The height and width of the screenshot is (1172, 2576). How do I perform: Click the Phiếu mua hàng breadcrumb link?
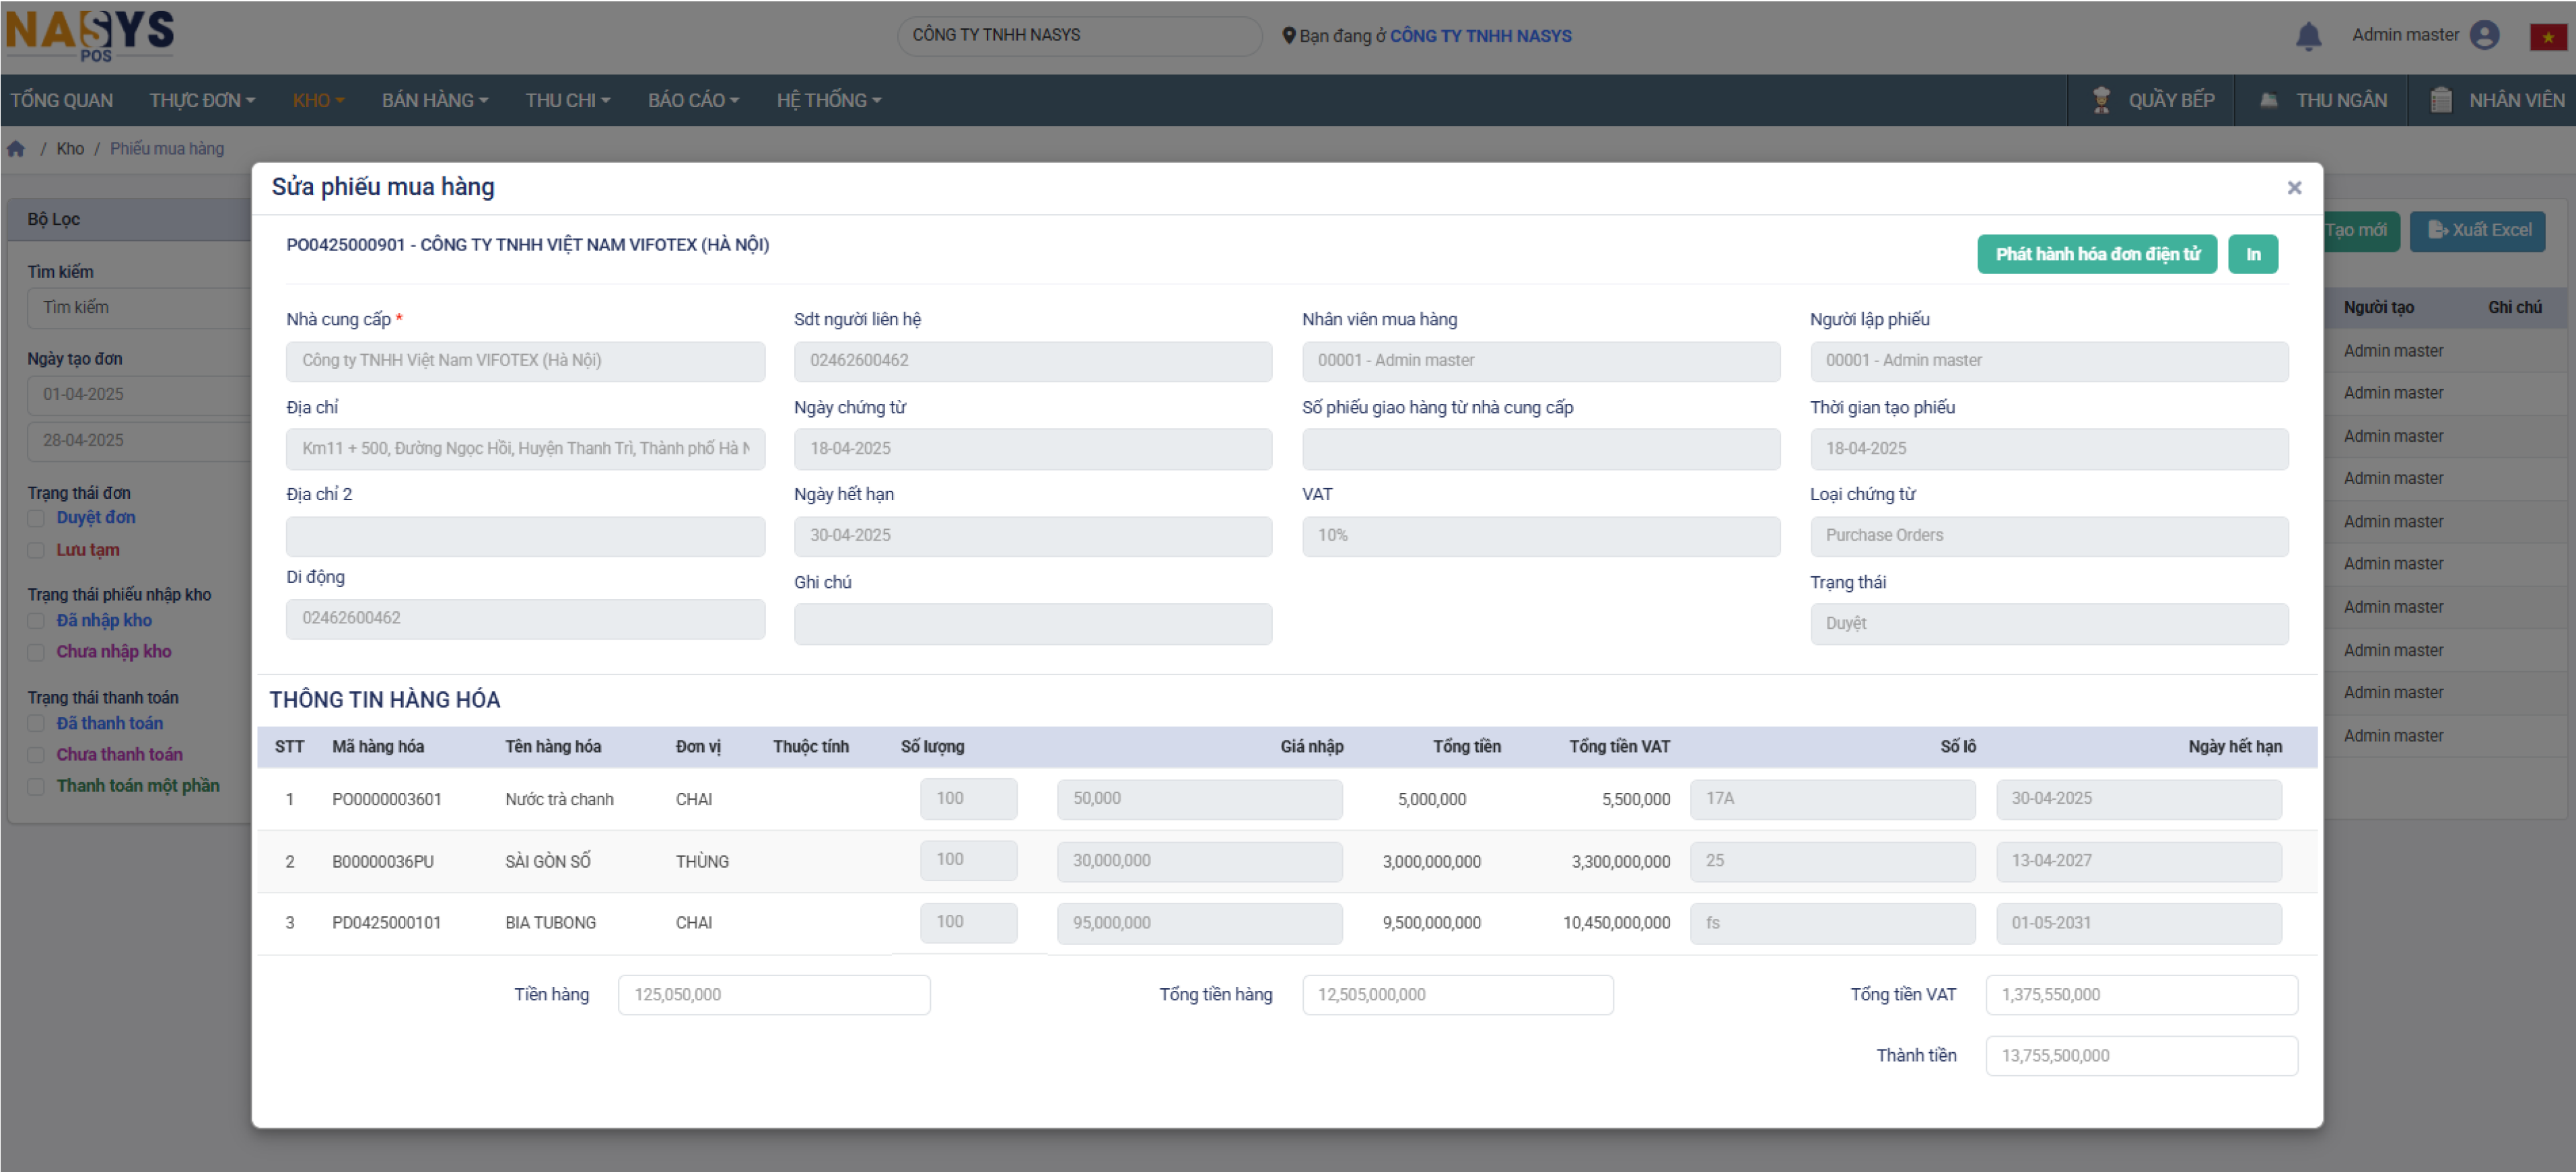[166, 149]
